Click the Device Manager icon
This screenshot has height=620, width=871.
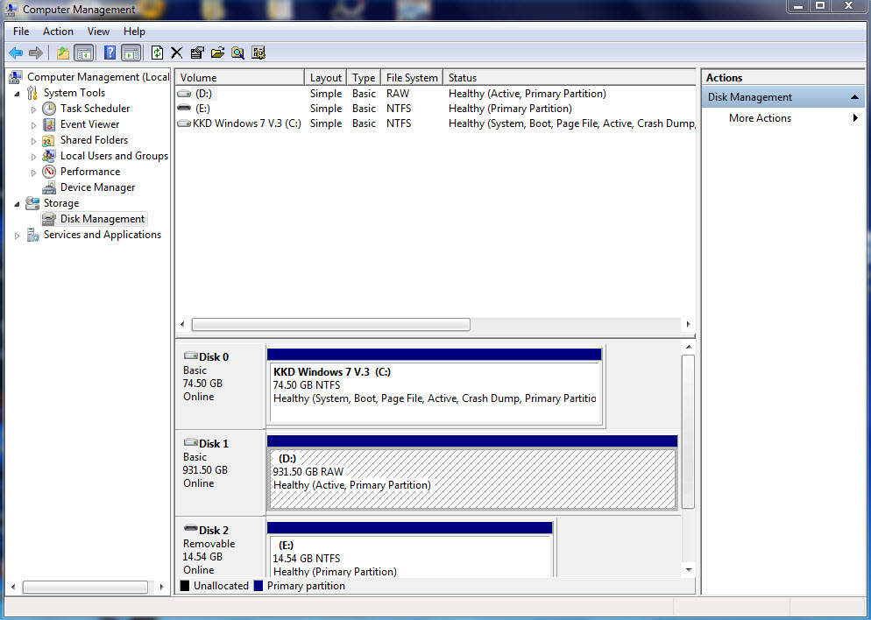click(x=49, y=187)
